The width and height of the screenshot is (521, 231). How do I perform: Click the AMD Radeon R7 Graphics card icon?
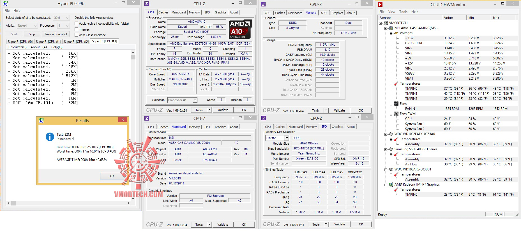coord(391,184)
